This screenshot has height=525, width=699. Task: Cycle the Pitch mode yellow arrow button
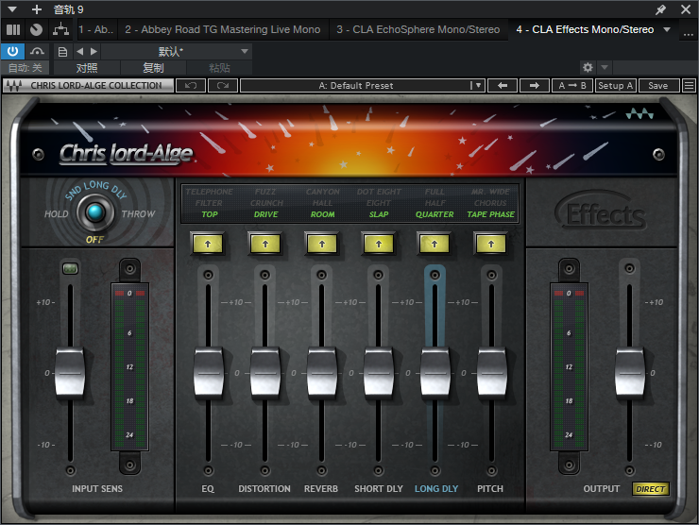(x=491, y=244)
